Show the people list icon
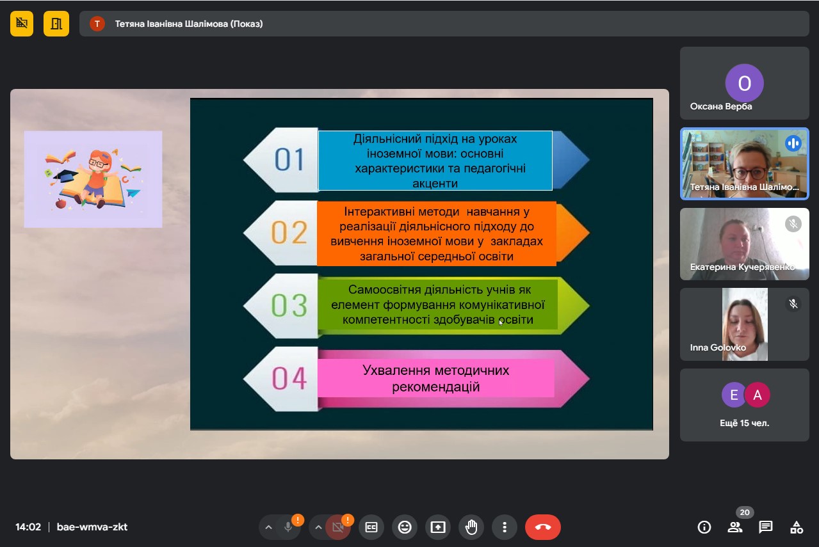The image size is (819, 547). (x=735, y=527)
